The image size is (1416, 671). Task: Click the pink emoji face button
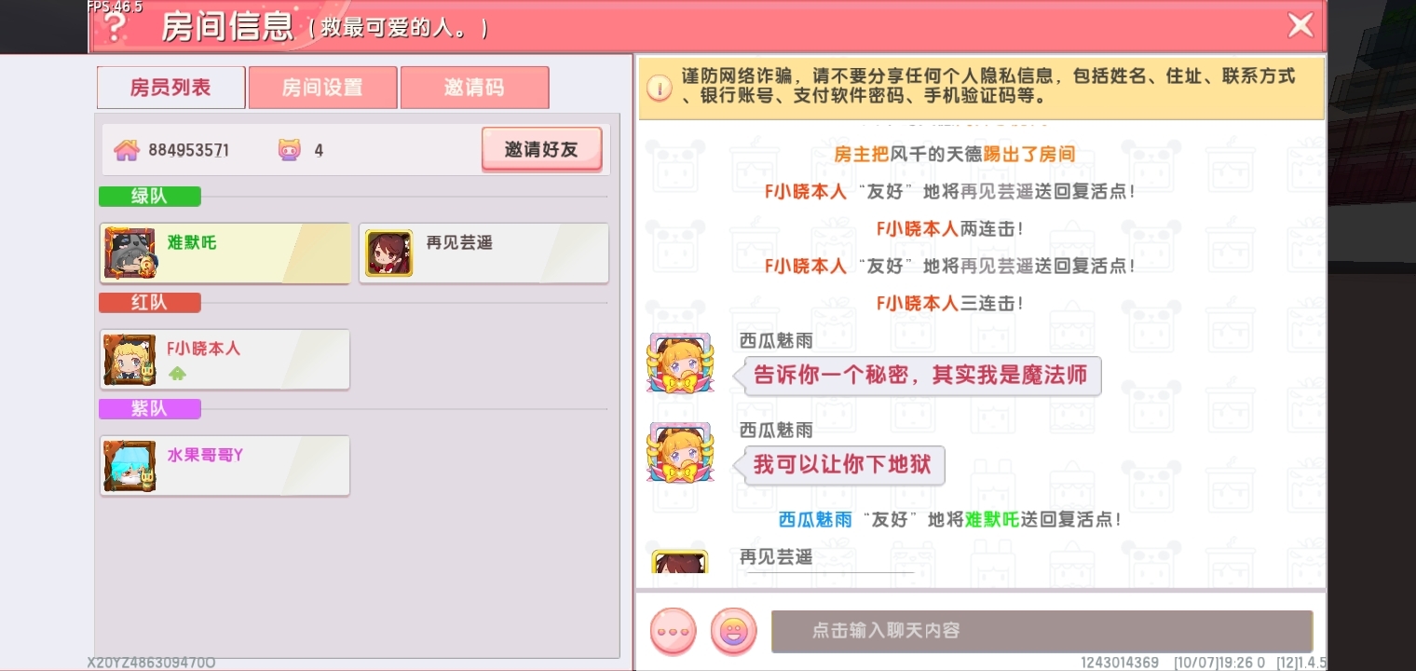click(x=734, y=631)
